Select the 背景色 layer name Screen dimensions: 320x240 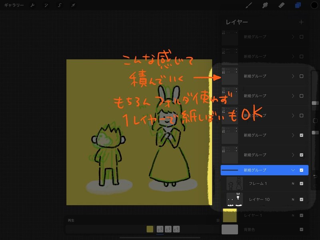click(249, 230)
